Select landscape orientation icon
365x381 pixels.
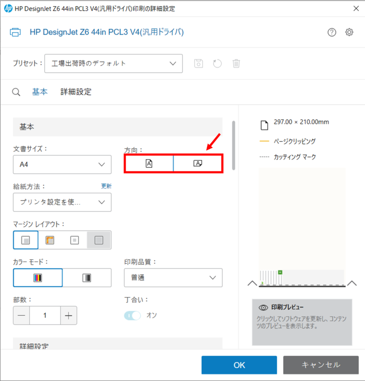tap(197, 163)
